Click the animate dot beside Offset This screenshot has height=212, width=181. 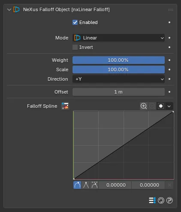(169, 92)
